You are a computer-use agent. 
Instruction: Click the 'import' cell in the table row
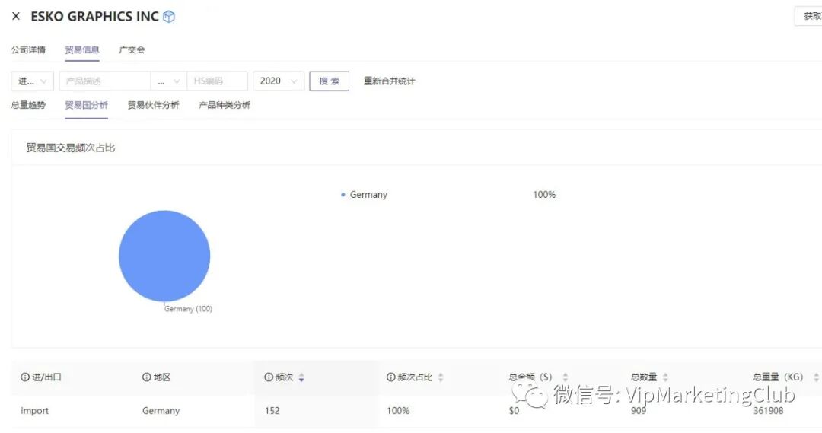point(34,411)
